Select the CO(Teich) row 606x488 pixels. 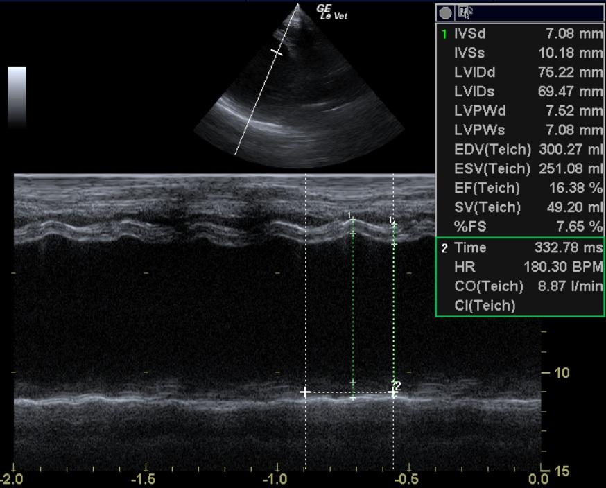click(x=520, y=286)
